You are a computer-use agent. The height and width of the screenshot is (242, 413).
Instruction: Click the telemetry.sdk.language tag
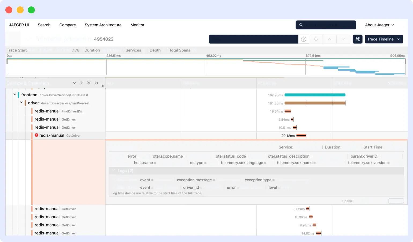pyautogui.click(x=244, y=163)
